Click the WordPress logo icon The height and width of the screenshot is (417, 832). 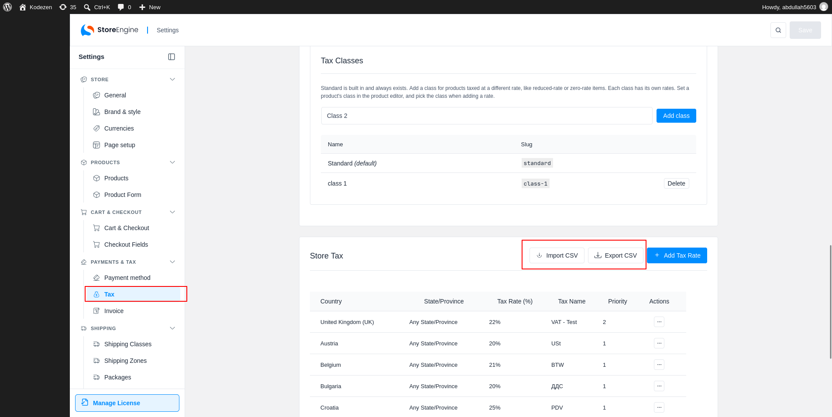tap(7, 7)
